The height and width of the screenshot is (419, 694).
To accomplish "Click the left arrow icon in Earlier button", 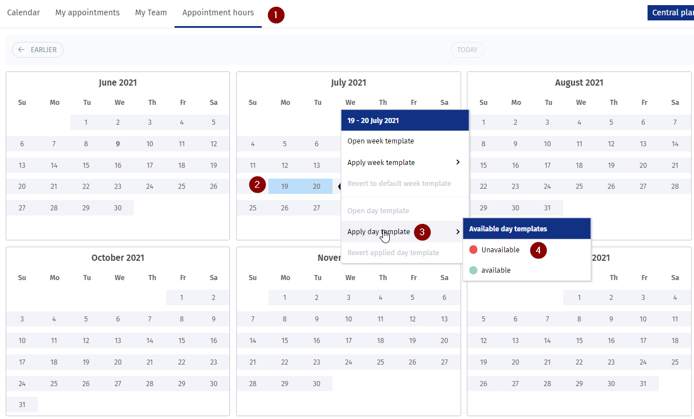I will [x=22, y=50].
